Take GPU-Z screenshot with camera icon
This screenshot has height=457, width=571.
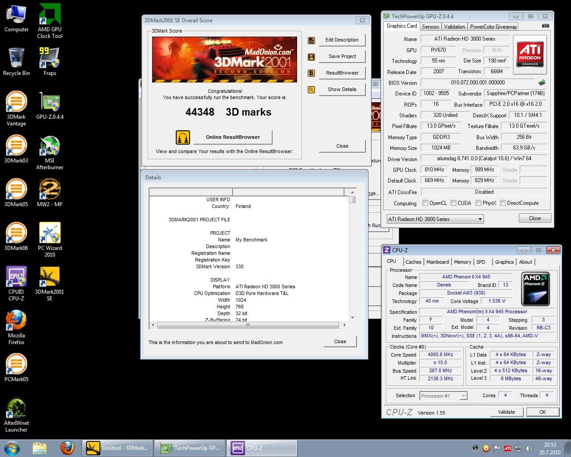point(545,26)
